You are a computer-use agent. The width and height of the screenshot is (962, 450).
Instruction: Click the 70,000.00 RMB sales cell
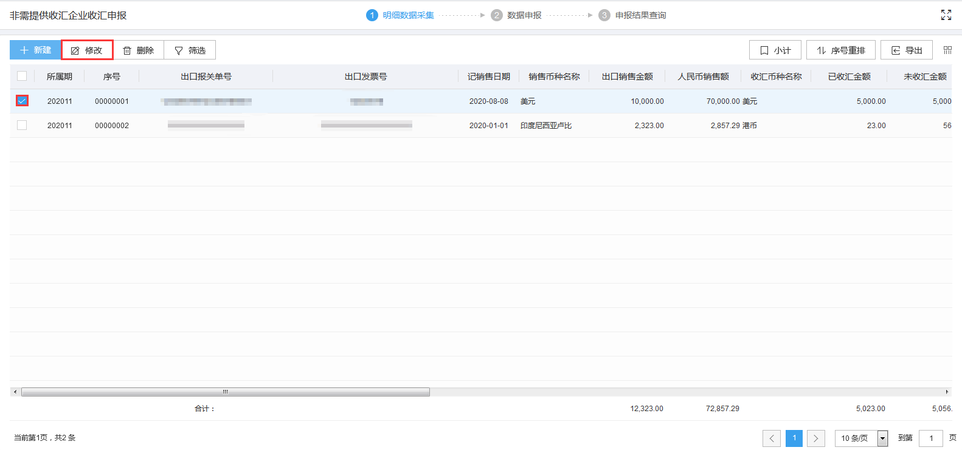pos(723,101)
